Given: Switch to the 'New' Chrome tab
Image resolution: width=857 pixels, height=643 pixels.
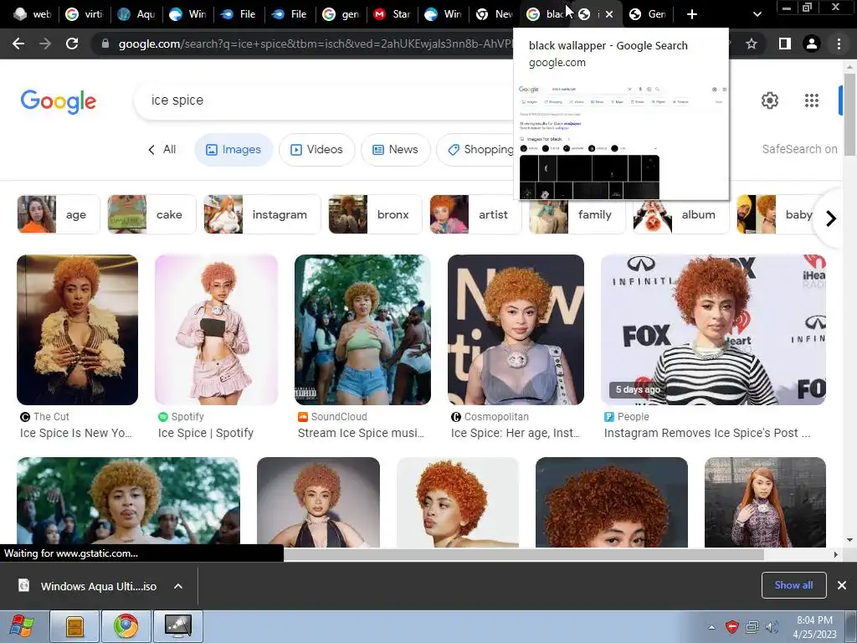Looking at the screenshot, I should [495, 14].
